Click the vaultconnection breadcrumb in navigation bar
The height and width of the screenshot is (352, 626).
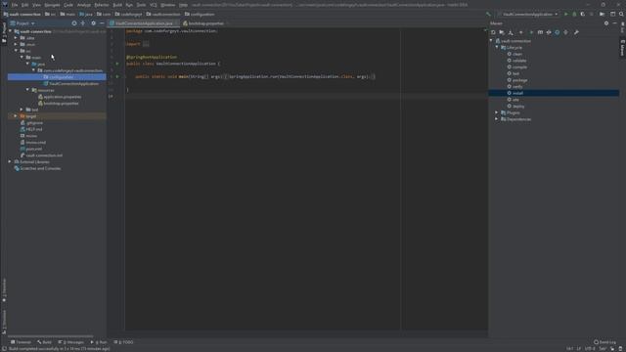click(164, 15)
